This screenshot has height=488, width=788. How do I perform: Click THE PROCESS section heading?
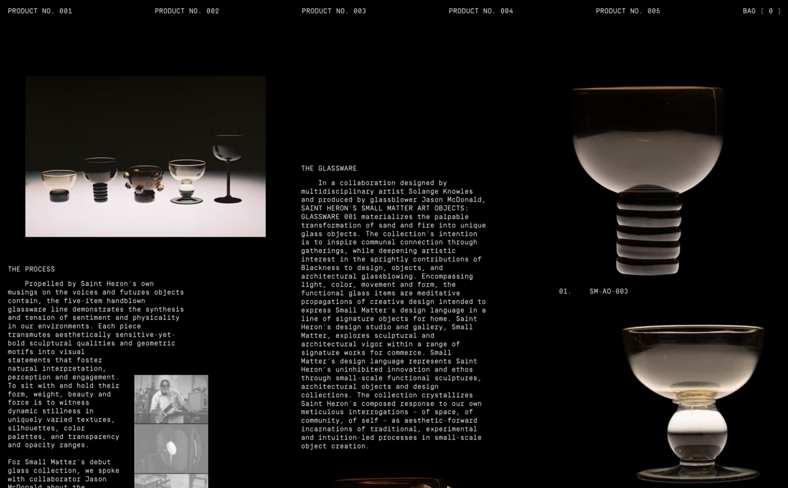tap(31, 270)
